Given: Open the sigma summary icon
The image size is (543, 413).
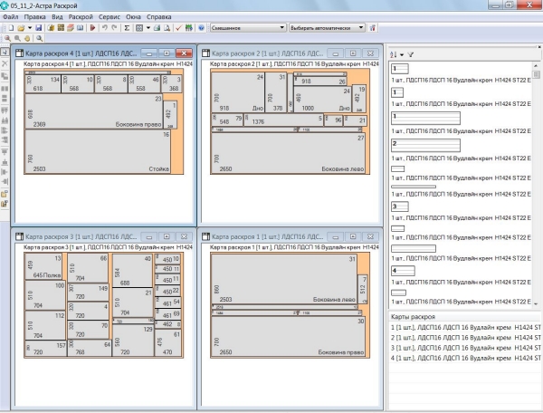Looking at the screenshot, I should click(127, 28).
